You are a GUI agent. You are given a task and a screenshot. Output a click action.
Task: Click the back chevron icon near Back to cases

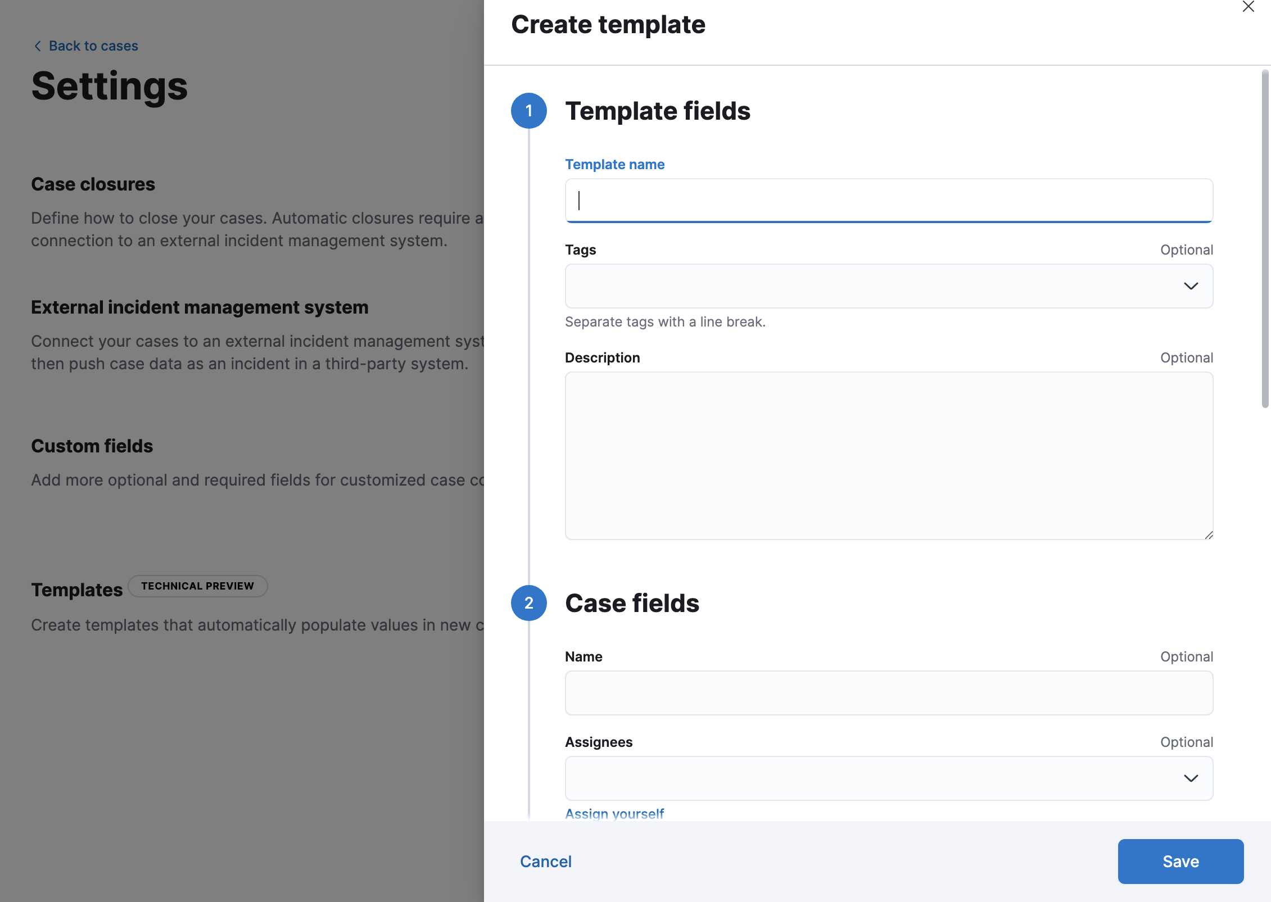click(37, 46)
